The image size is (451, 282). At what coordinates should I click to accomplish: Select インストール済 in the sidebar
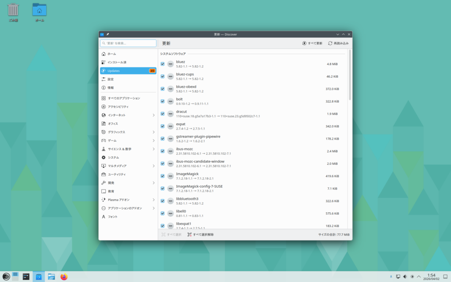pos(117,62)
